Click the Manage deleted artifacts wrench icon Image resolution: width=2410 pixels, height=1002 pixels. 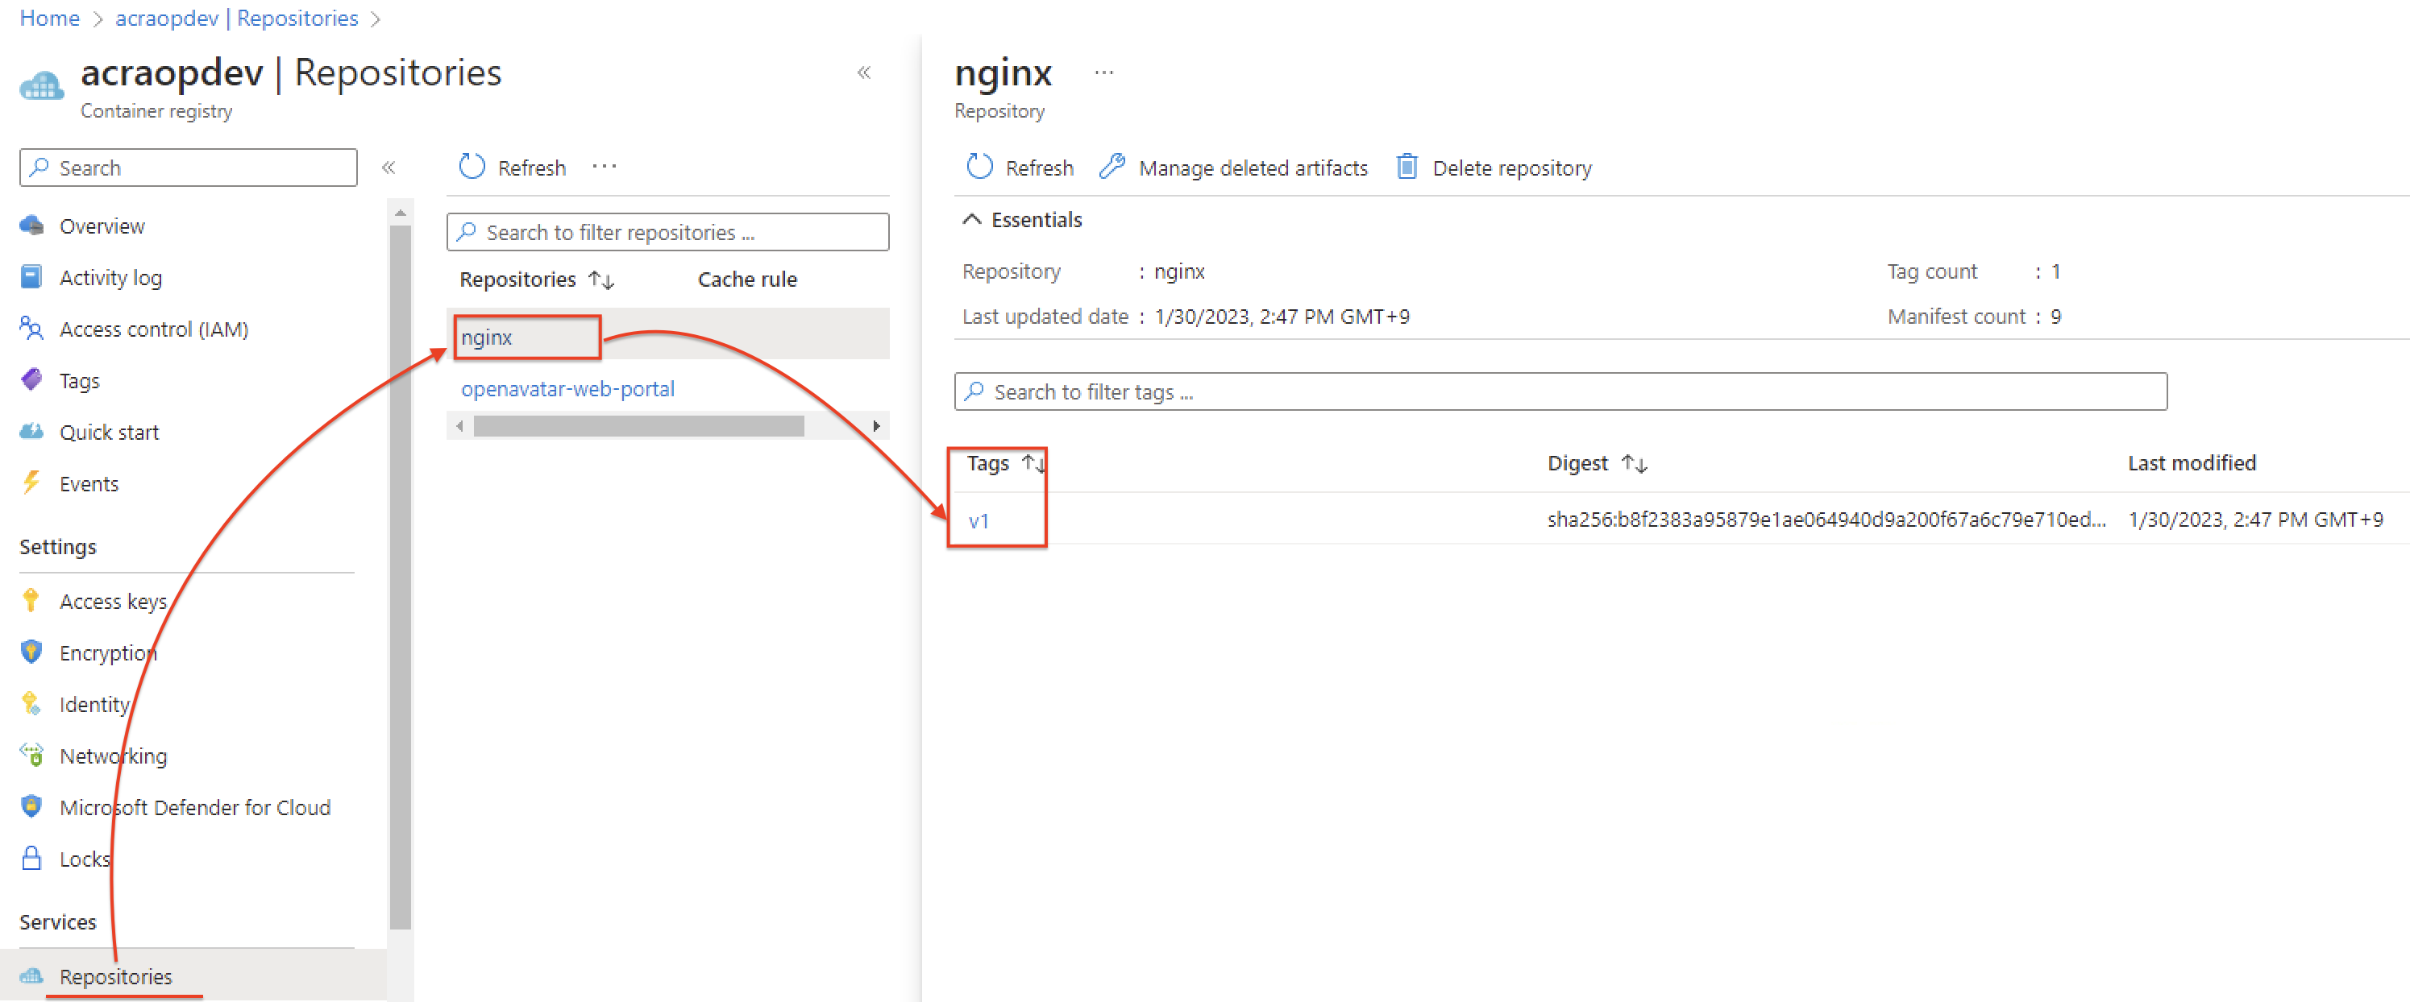tap(1112, 167)
